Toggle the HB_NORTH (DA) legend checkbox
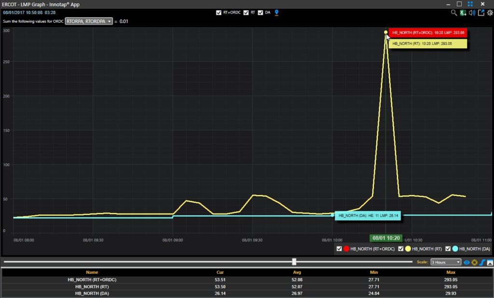Screen dimensions: 494x298 click(x=448, y=249)
